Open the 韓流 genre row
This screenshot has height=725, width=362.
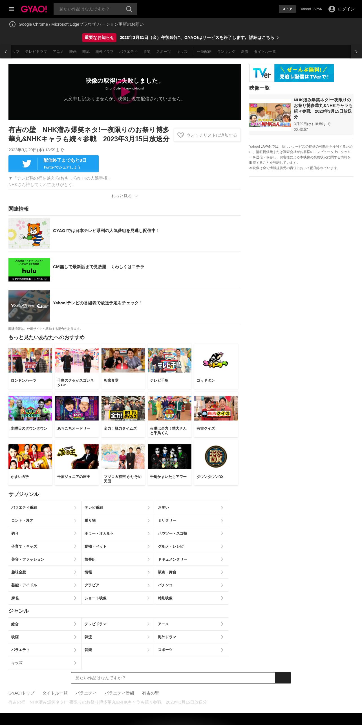(118, 637)
